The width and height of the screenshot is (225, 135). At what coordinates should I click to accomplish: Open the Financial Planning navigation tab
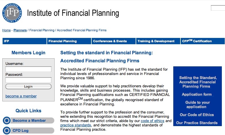pyautogui.click(x=69, y=41)
